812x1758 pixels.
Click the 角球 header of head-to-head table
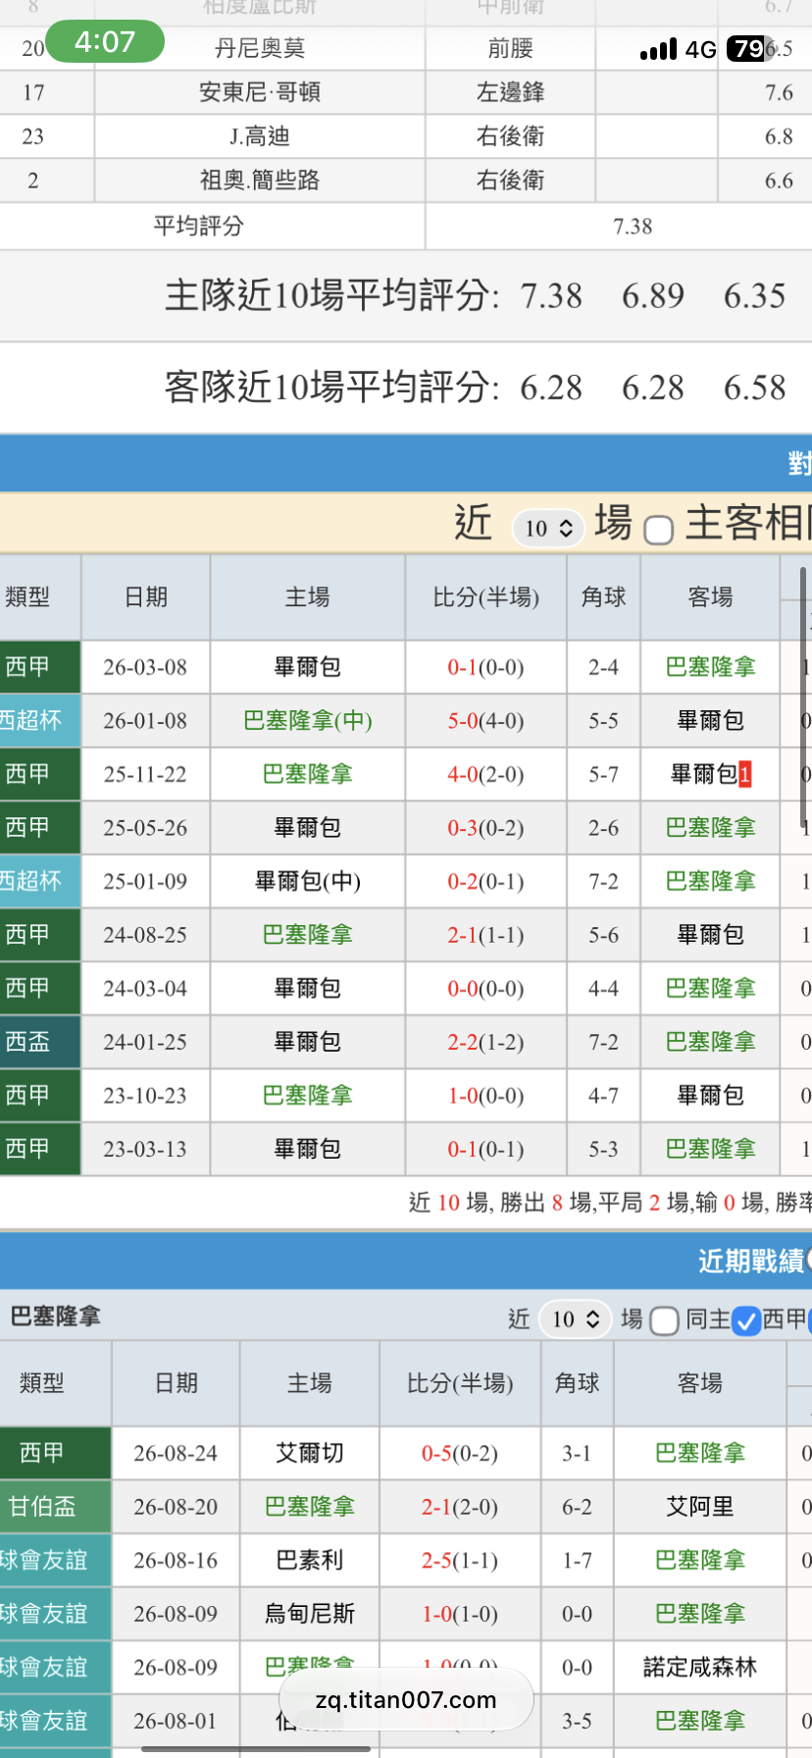click(604, 596)
